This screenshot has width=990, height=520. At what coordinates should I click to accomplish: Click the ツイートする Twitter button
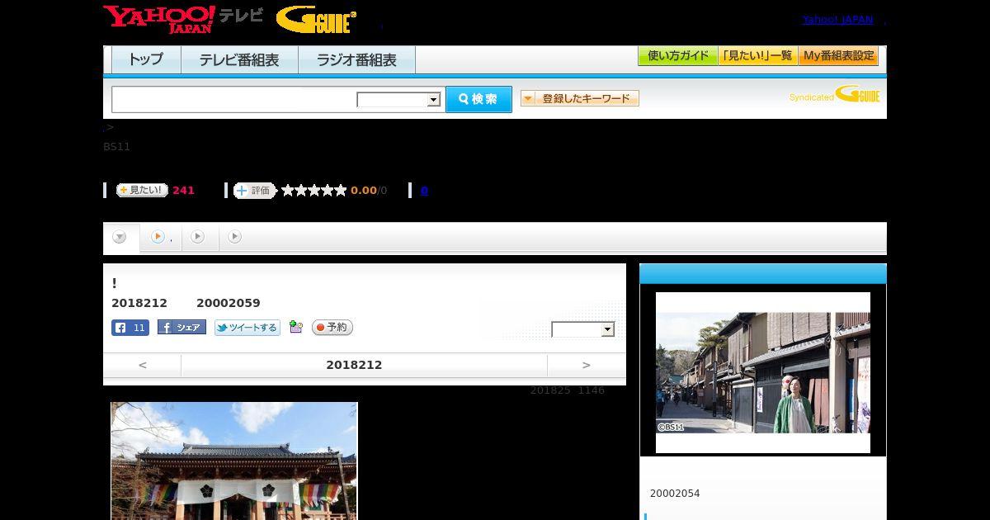247,328
